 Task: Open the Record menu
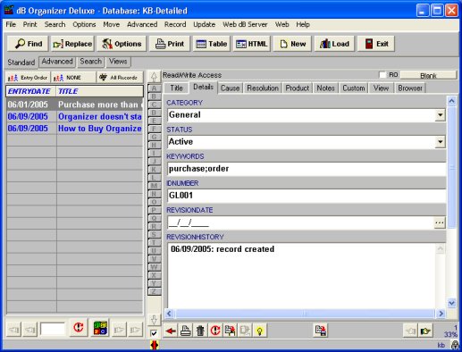click(x=175, y=24)
